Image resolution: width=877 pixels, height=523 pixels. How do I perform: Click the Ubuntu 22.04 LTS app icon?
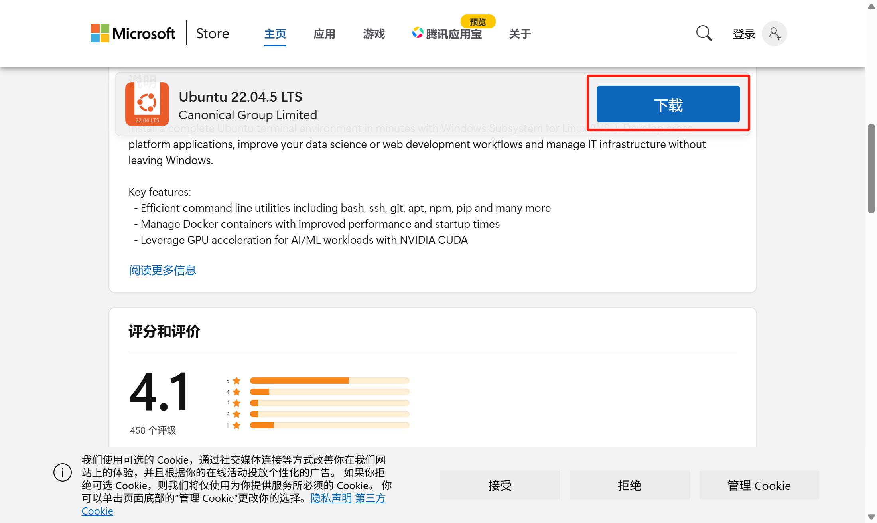(147, 104)
